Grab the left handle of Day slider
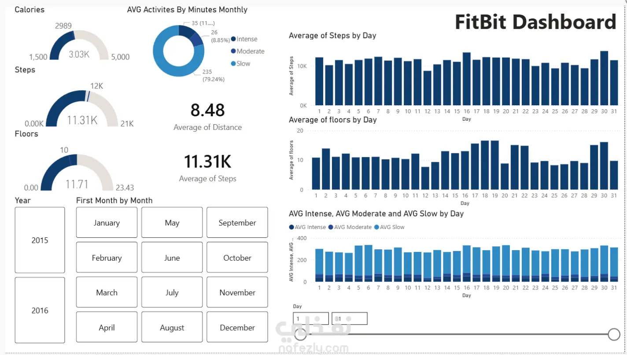This screenshot has width=627, height=355. pyautogui.click(x=301, y=334)
